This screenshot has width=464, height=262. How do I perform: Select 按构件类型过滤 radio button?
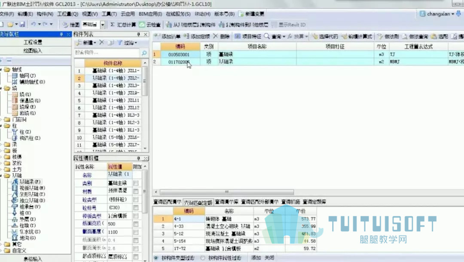pos(156,258)
